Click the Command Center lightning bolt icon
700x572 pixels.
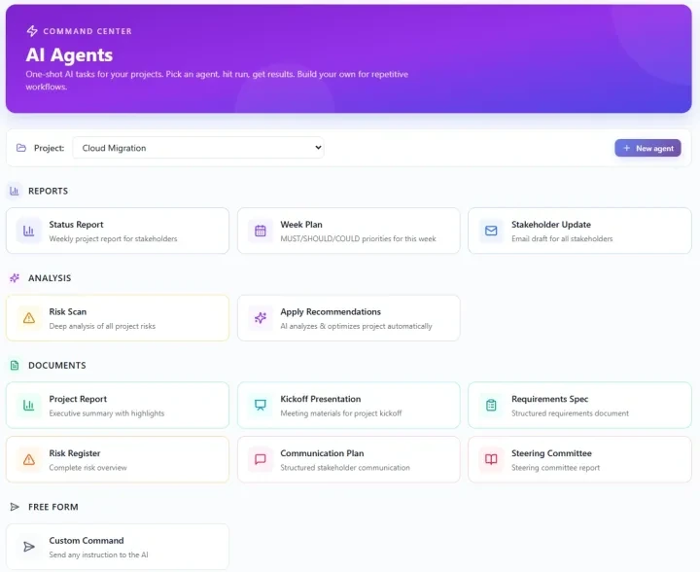tap(32, 31)
